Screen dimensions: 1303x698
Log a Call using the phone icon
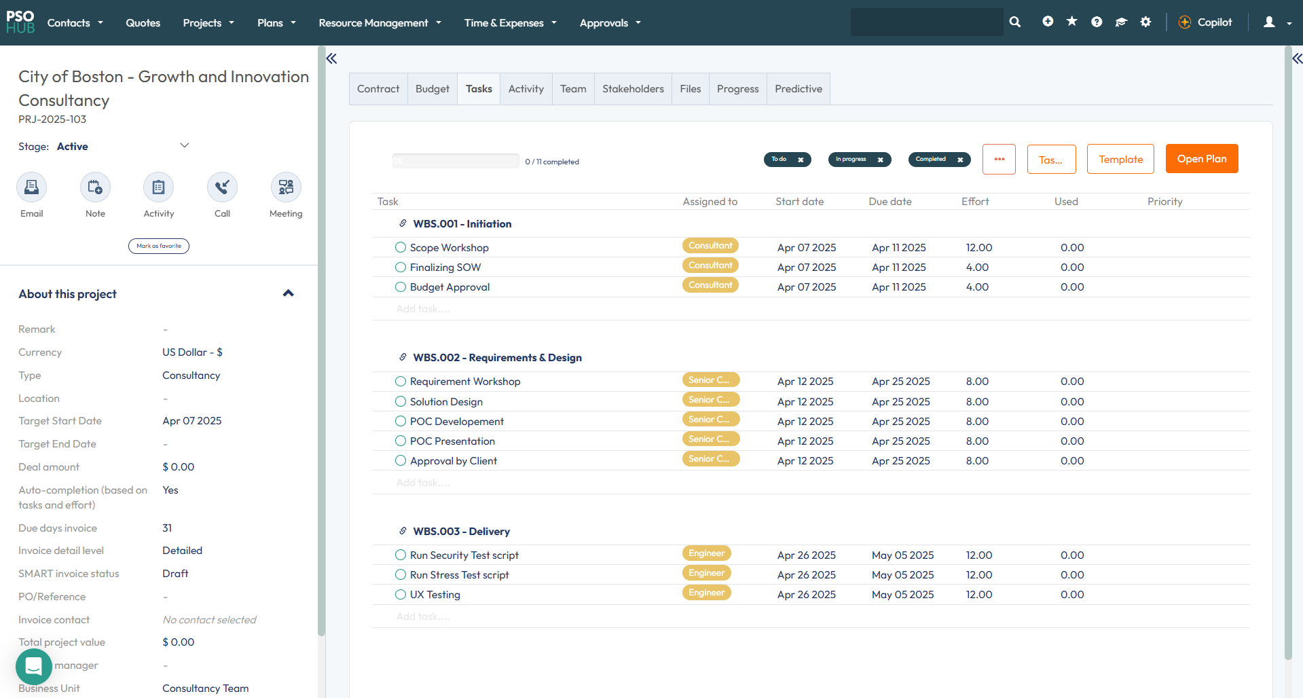[x=222, y=187]
